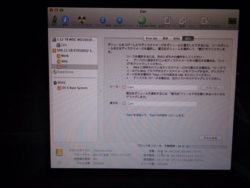Screen dimensions: 250x188
Task: Select the 500.11 GB ST950032 disk
Action: pos(75,50)
